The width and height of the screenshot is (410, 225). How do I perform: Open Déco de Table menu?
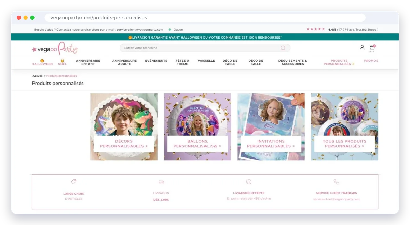pos(230,62)
